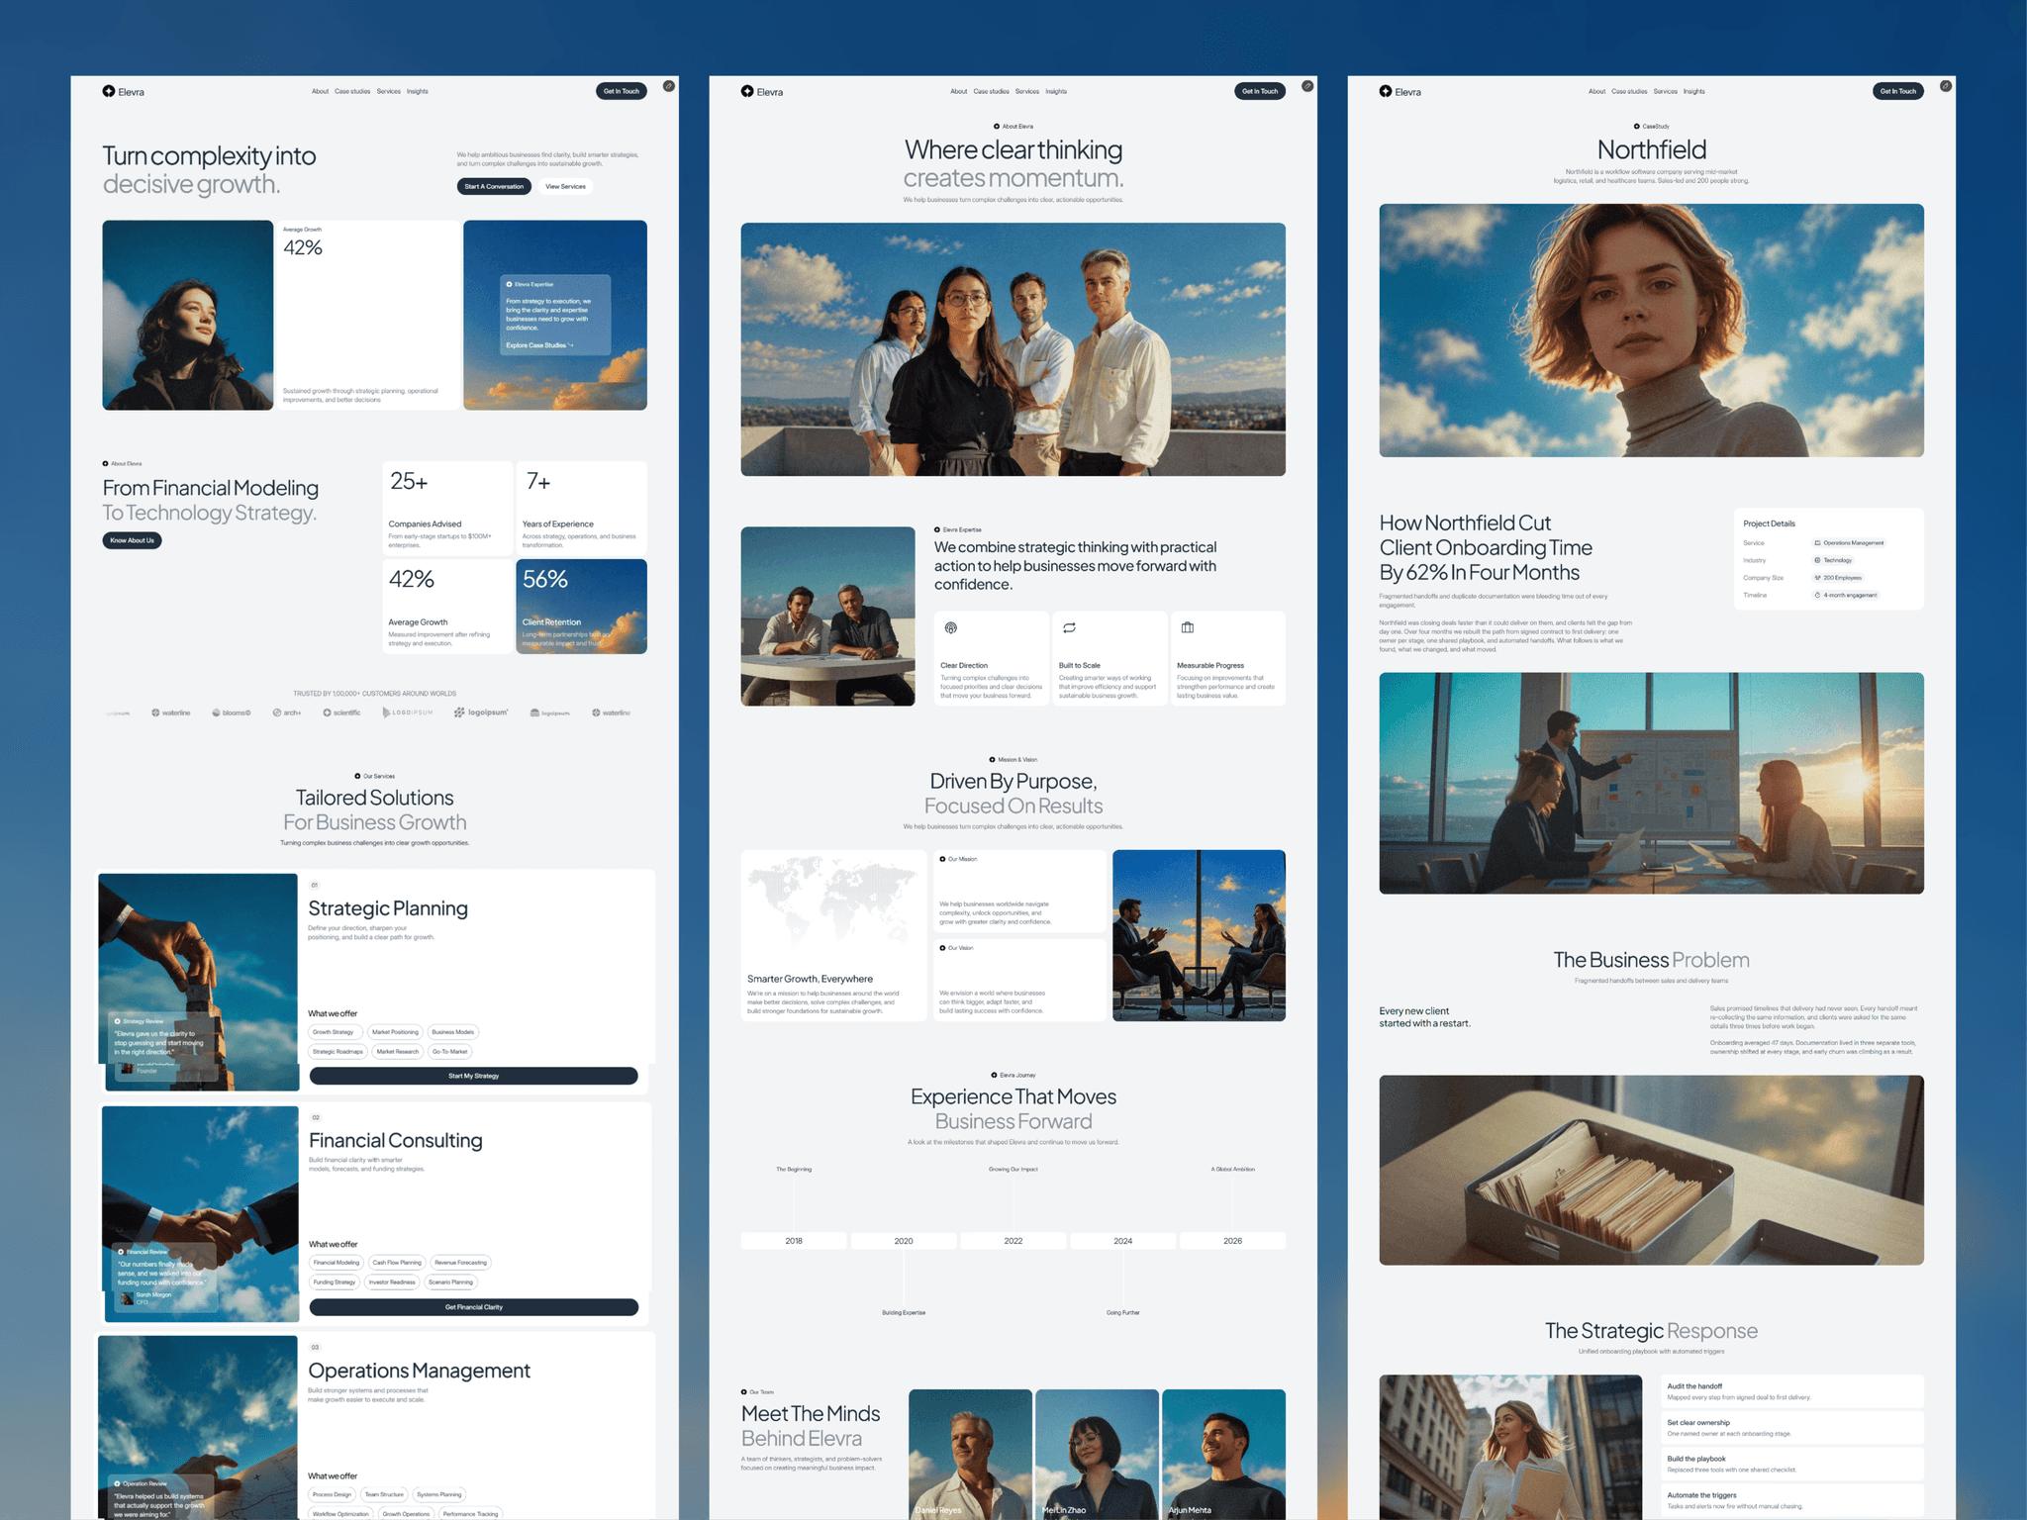Click the Elevra logo on the Northfield page

coord(1400,91)
